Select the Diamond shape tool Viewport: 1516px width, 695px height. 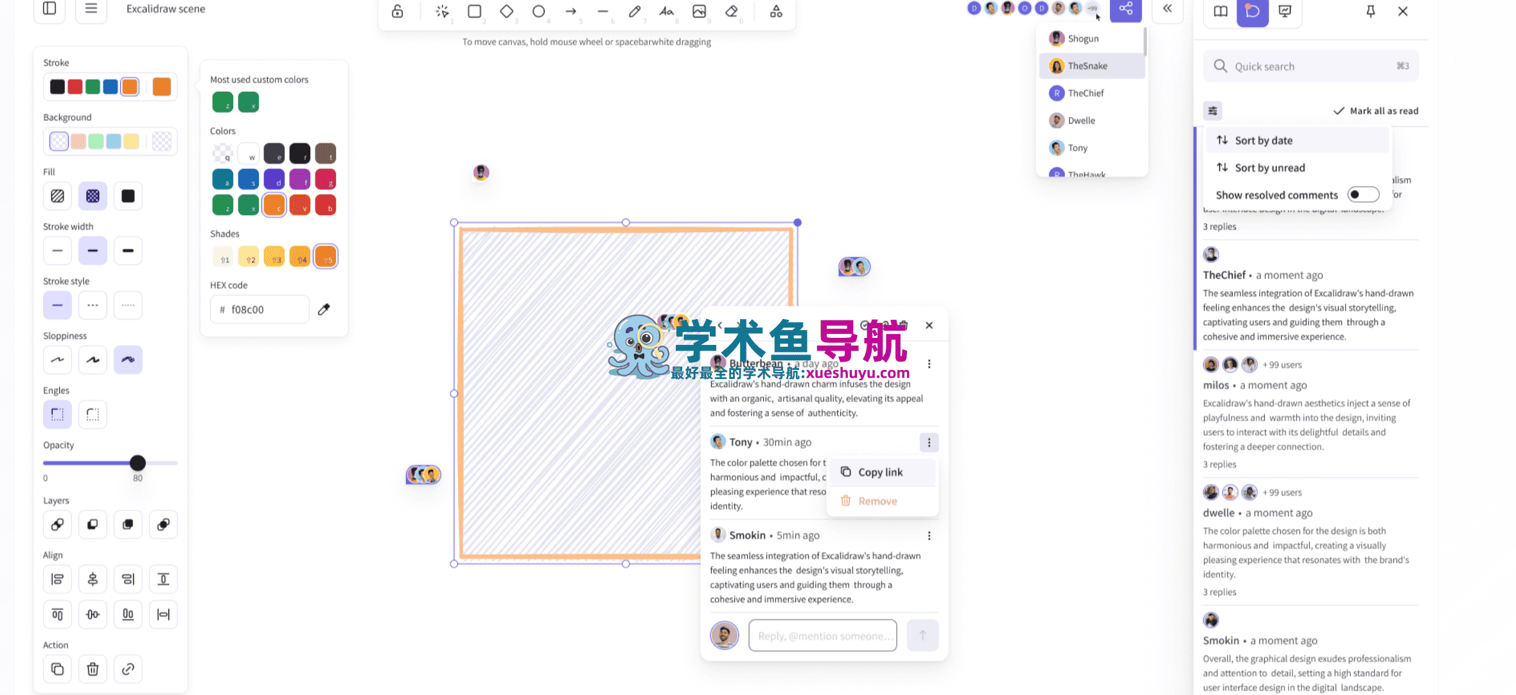click(x=507, y=11)
